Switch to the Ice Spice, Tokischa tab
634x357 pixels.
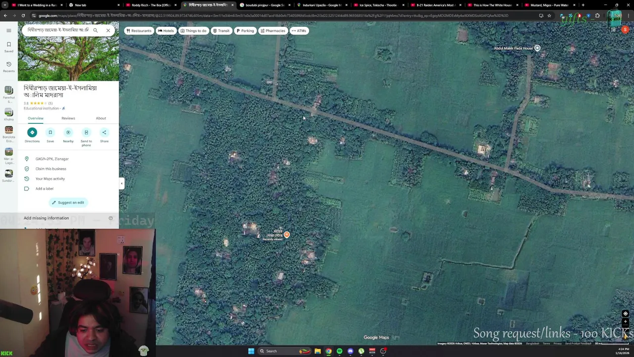[378, 5]
